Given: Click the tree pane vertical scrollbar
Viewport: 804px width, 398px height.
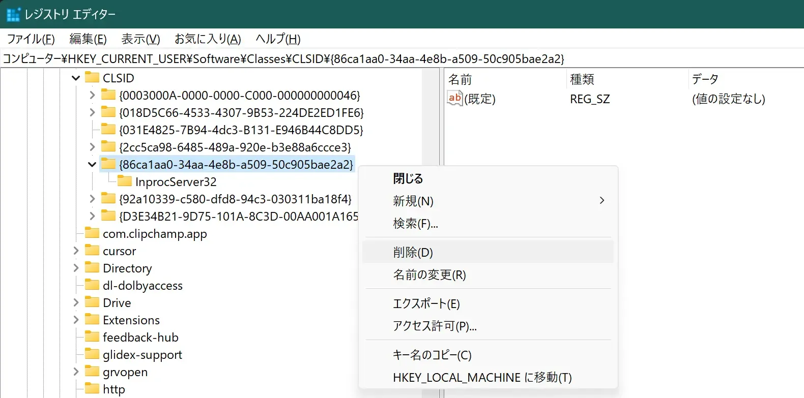Looking at the screenshot, I should click(431, 117).
